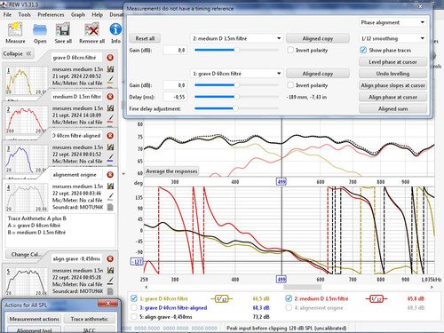Select measurement 3 thumbnail graph

pos(27,158)
